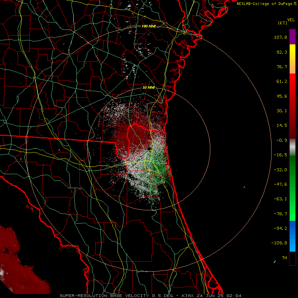Select the -16.5 velocity value

pyautogui.click(x=280, y=155)
